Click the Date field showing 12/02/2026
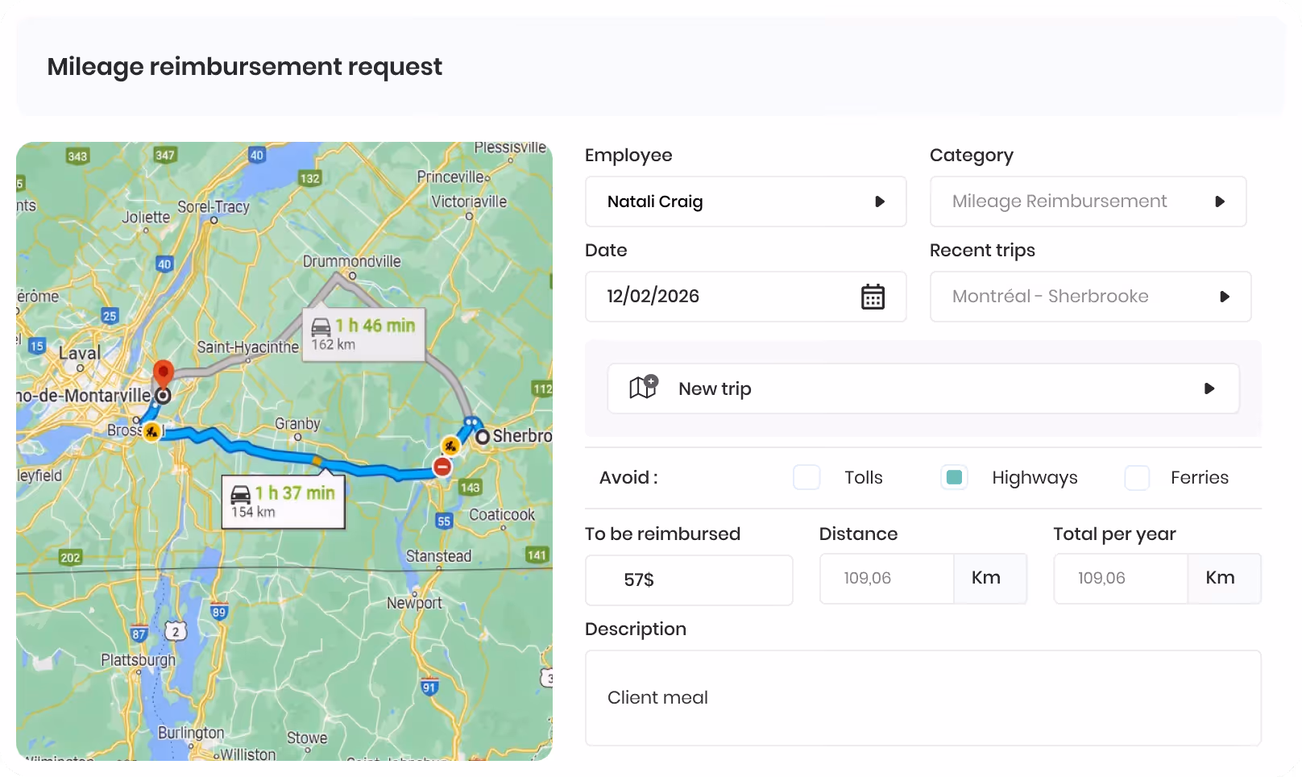Screen dimensions: 1302x777 (746, 297)
